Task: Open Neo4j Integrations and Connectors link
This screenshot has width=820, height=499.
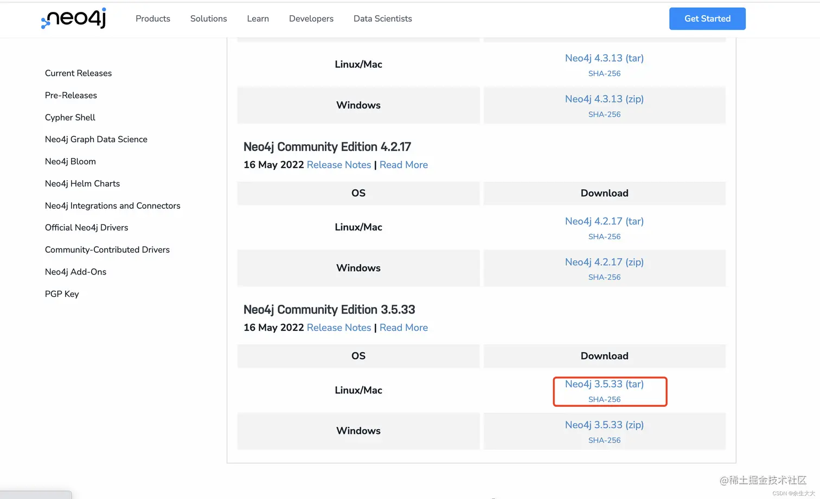Action: (113, 206)
